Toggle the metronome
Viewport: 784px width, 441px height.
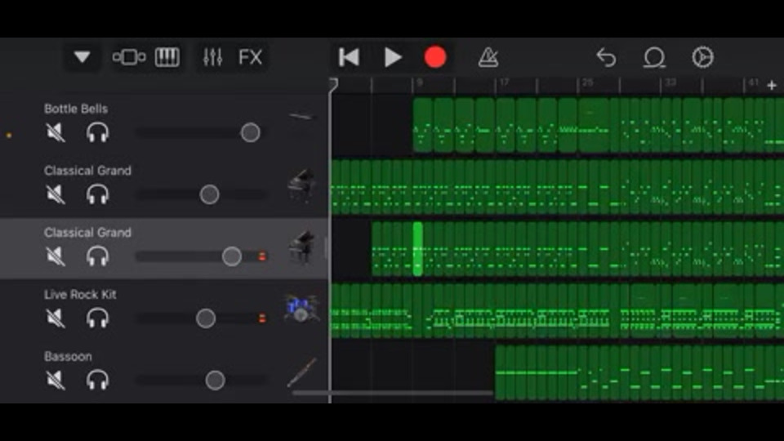click(x=488, y=57)
